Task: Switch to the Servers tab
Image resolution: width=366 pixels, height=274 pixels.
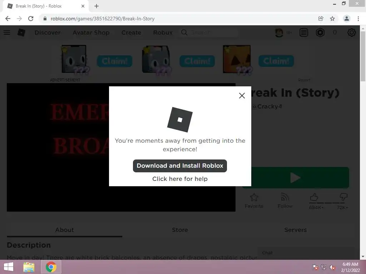Action: 295,230
